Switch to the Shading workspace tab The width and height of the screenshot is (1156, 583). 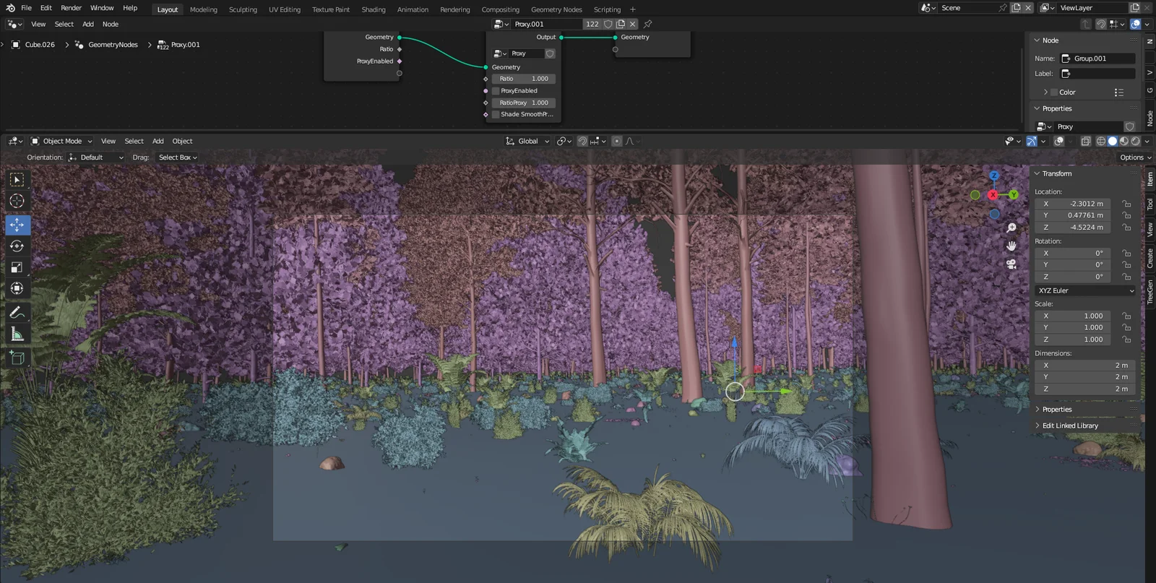(373, 9)
